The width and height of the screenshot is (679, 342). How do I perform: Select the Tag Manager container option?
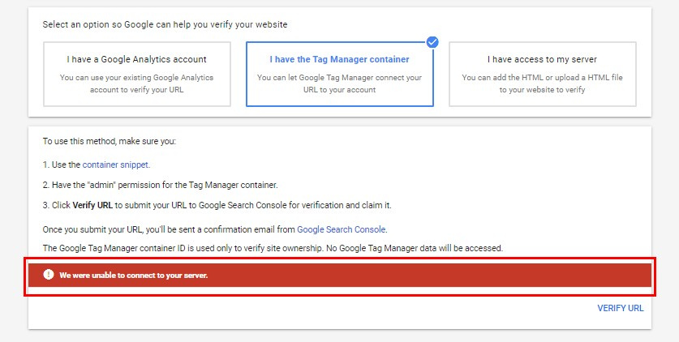tap(339, 75)
